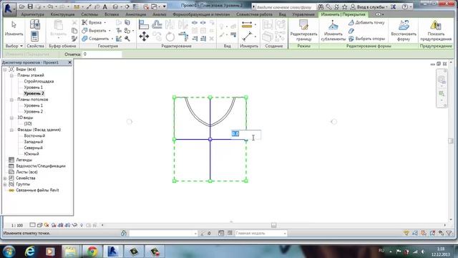Open the Главная модель design options dropdown

pyautogui.click(x=260, y=233)
